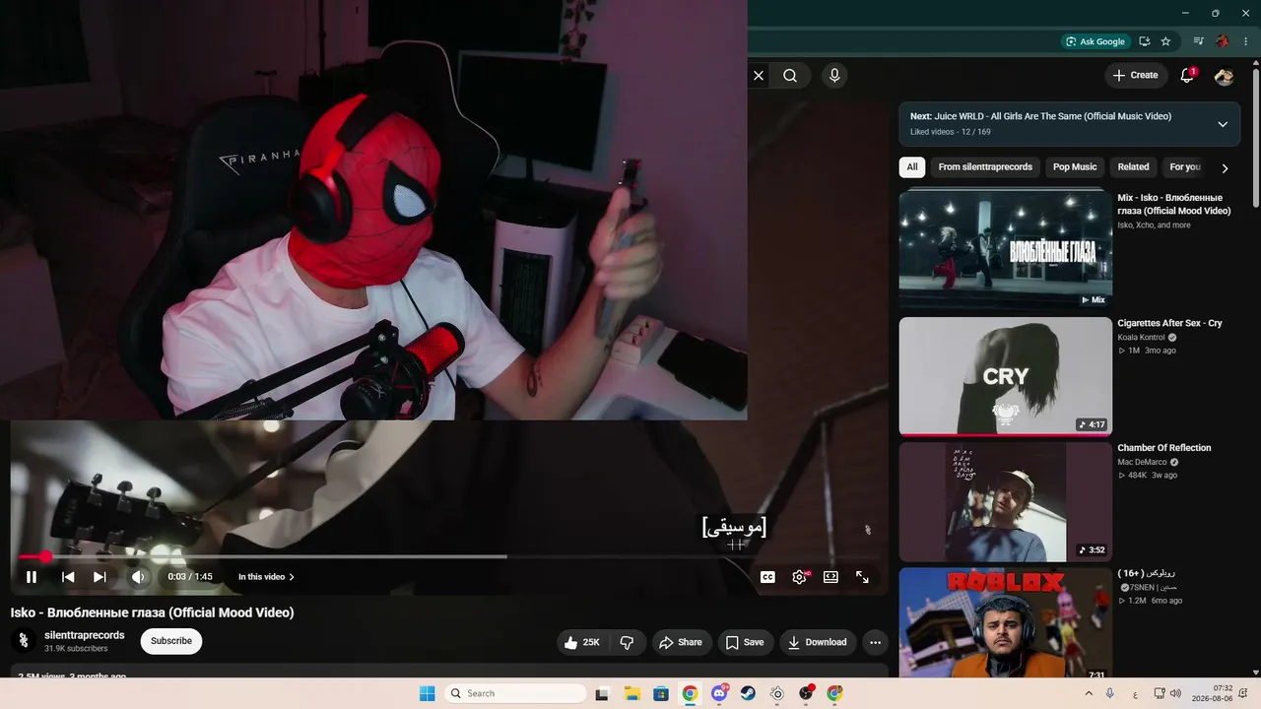Install the page as an app
The width and height of the screenshot is (1261, 709).
point(1145,41)
